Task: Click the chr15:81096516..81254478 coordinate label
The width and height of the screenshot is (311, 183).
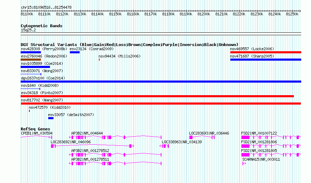Action: click(x=46, y=8)
